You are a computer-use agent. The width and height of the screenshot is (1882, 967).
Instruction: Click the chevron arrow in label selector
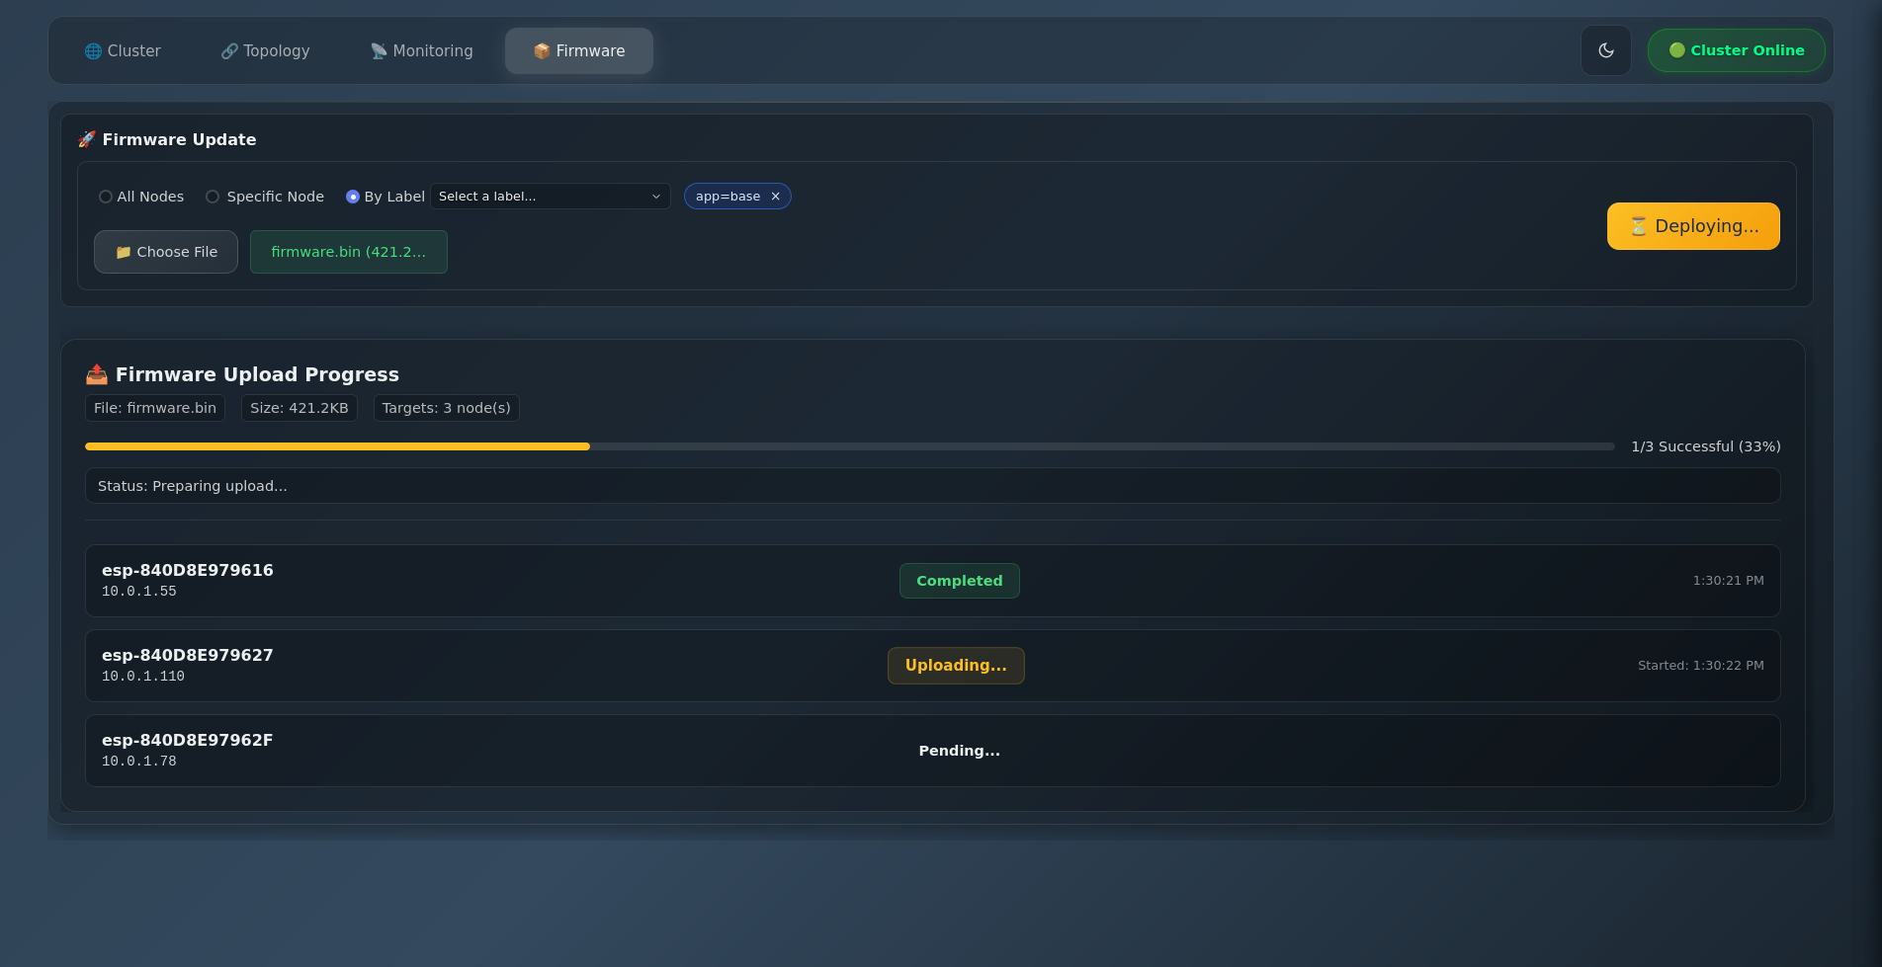(656, 197)
